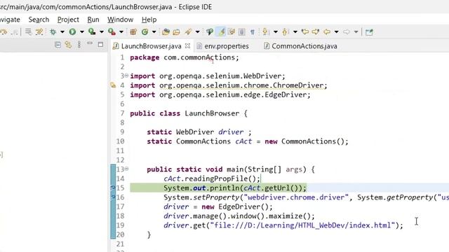The image size is (449, 252).
Task: Maximize the Package Explorer panel
Action: click(100, 45)
